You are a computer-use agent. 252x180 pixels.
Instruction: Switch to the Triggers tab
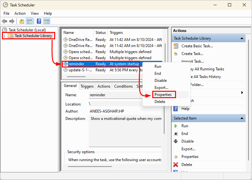pyautogui.click(x=87, y=86)
